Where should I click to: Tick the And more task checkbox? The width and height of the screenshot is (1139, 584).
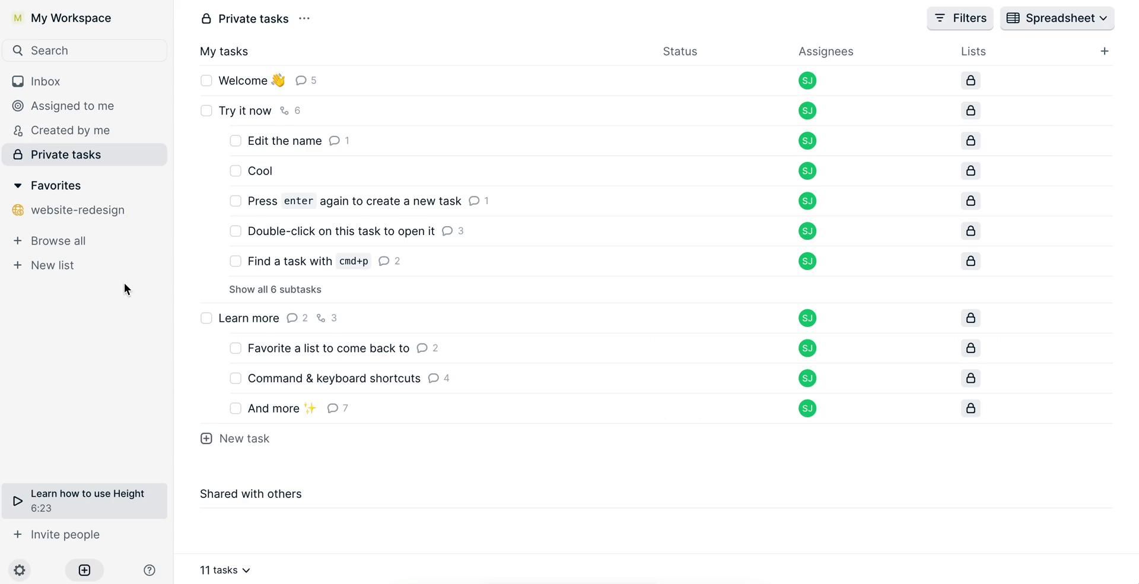(x=236, y=408)
